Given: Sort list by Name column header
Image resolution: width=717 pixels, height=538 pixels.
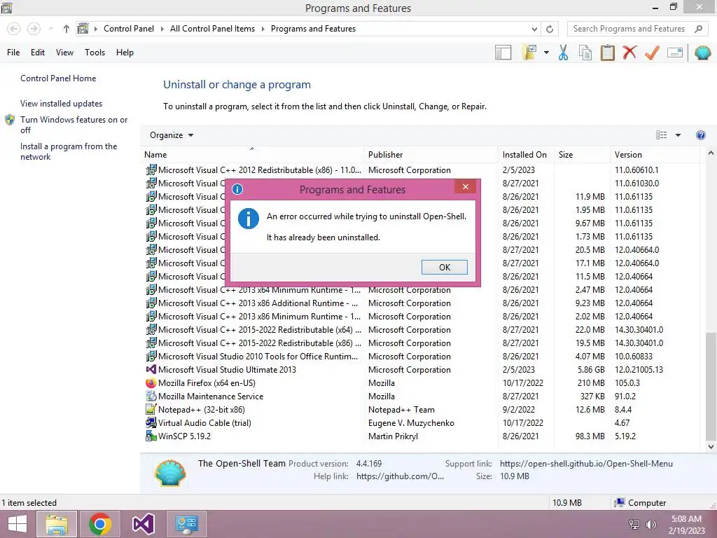Looking at the screenshot, I should [253, 155].
